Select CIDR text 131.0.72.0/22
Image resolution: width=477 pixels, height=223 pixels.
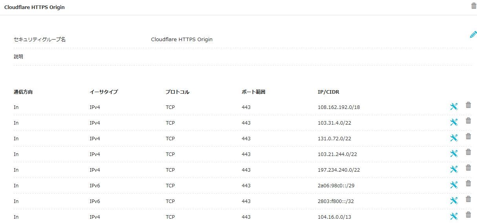click(334, 138)
